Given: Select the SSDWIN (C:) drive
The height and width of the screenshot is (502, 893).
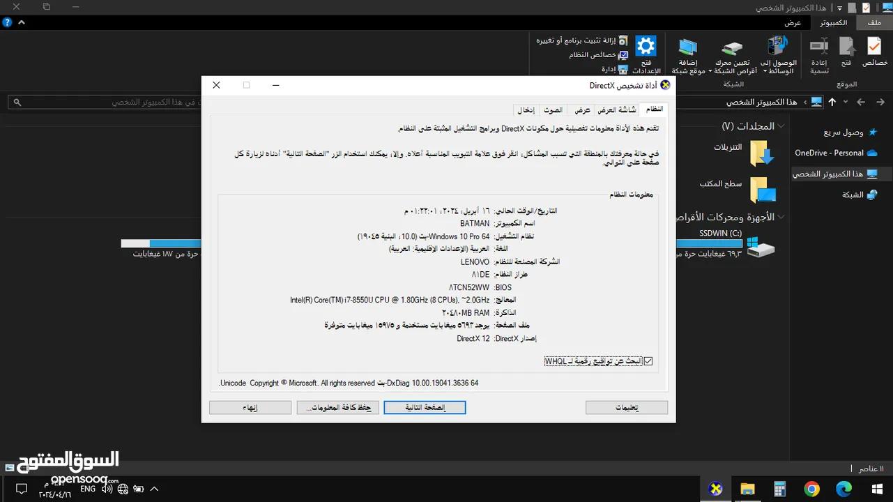Looking at the screenshot, I should (x=726, y=244).
